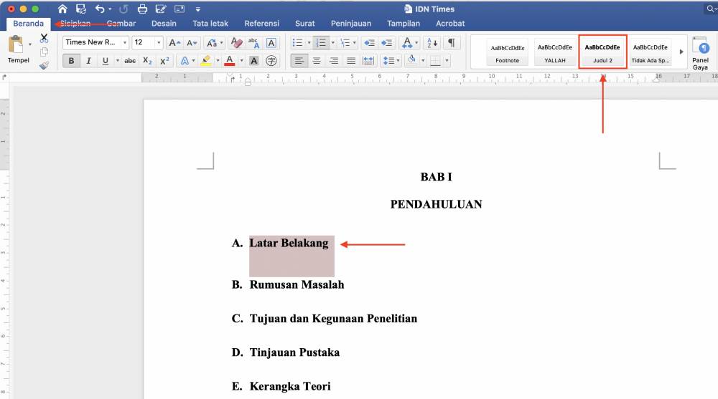Toggle Italic formatting
This screenshot has height=399, width=718.
[x=88, y=60]
